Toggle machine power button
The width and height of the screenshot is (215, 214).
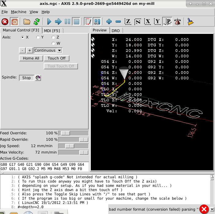(14, 22)
